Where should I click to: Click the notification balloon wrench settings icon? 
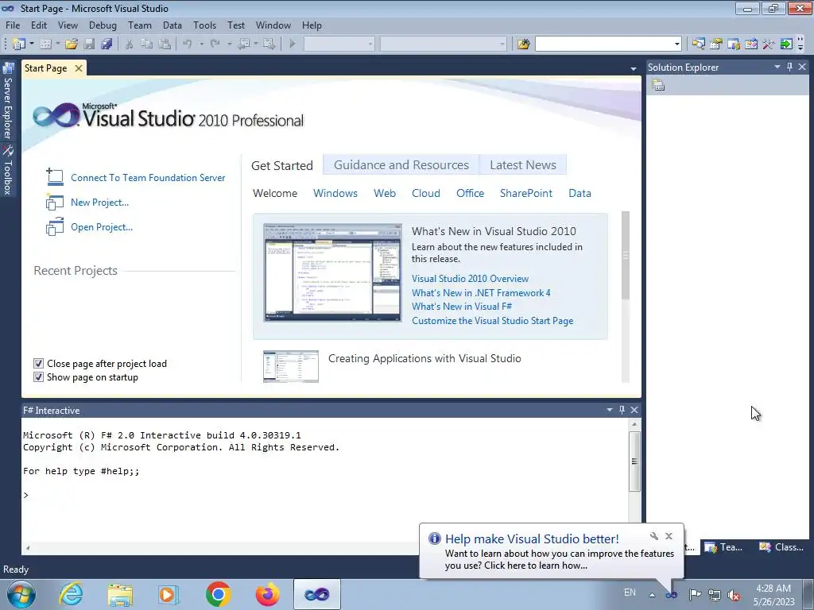(654, 536)
